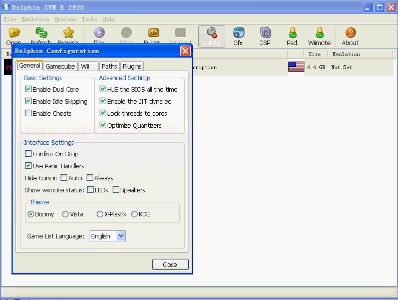This screenshot has width=398, height=300.
Task: Check the wiimote Speakers status box
Action: coord(116,190)
